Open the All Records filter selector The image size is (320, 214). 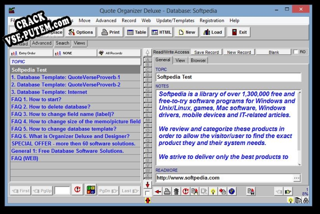click(x=119, y=53)
